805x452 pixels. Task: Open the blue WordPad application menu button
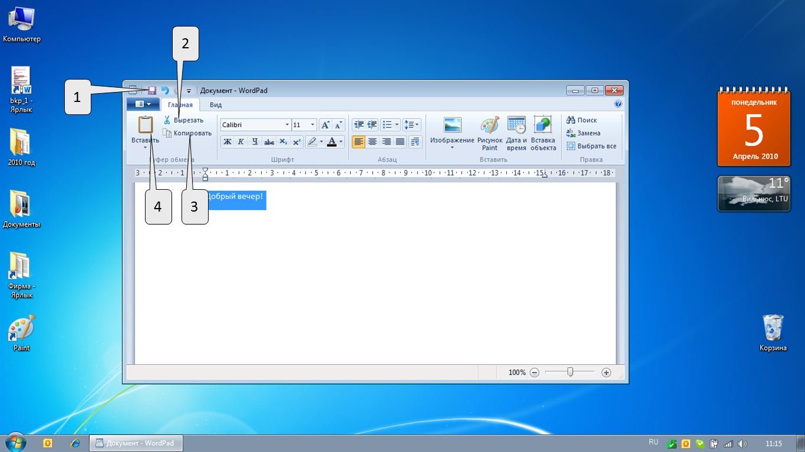[x=143, y=104]
